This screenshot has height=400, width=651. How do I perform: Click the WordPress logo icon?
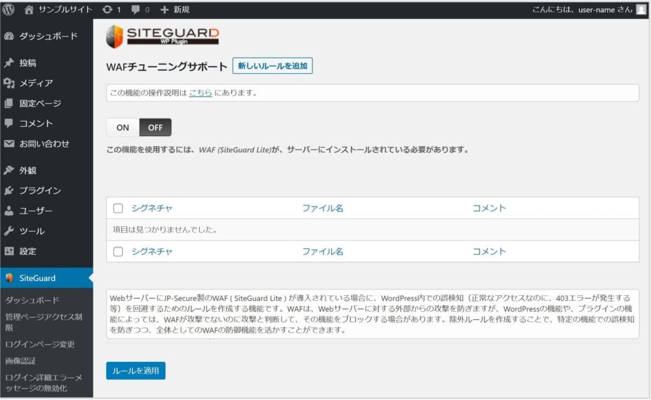point(9,10)
